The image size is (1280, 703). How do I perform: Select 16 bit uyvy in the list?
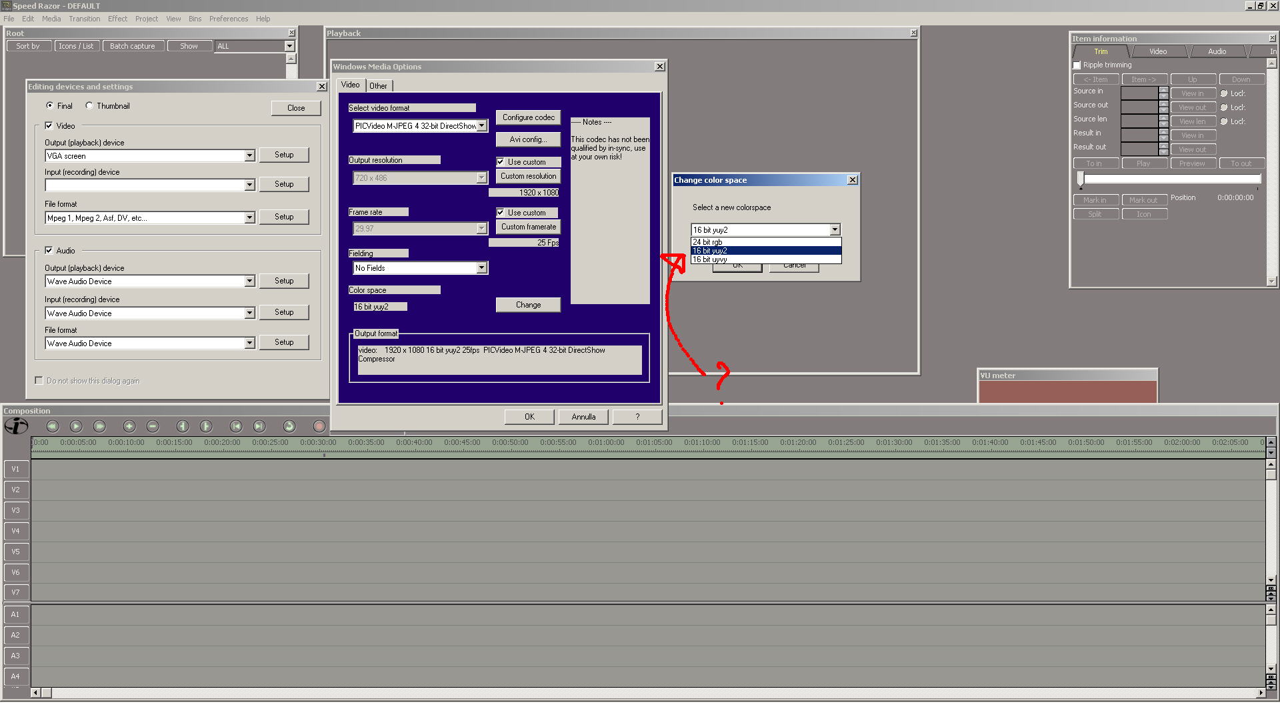click(766, 259)
